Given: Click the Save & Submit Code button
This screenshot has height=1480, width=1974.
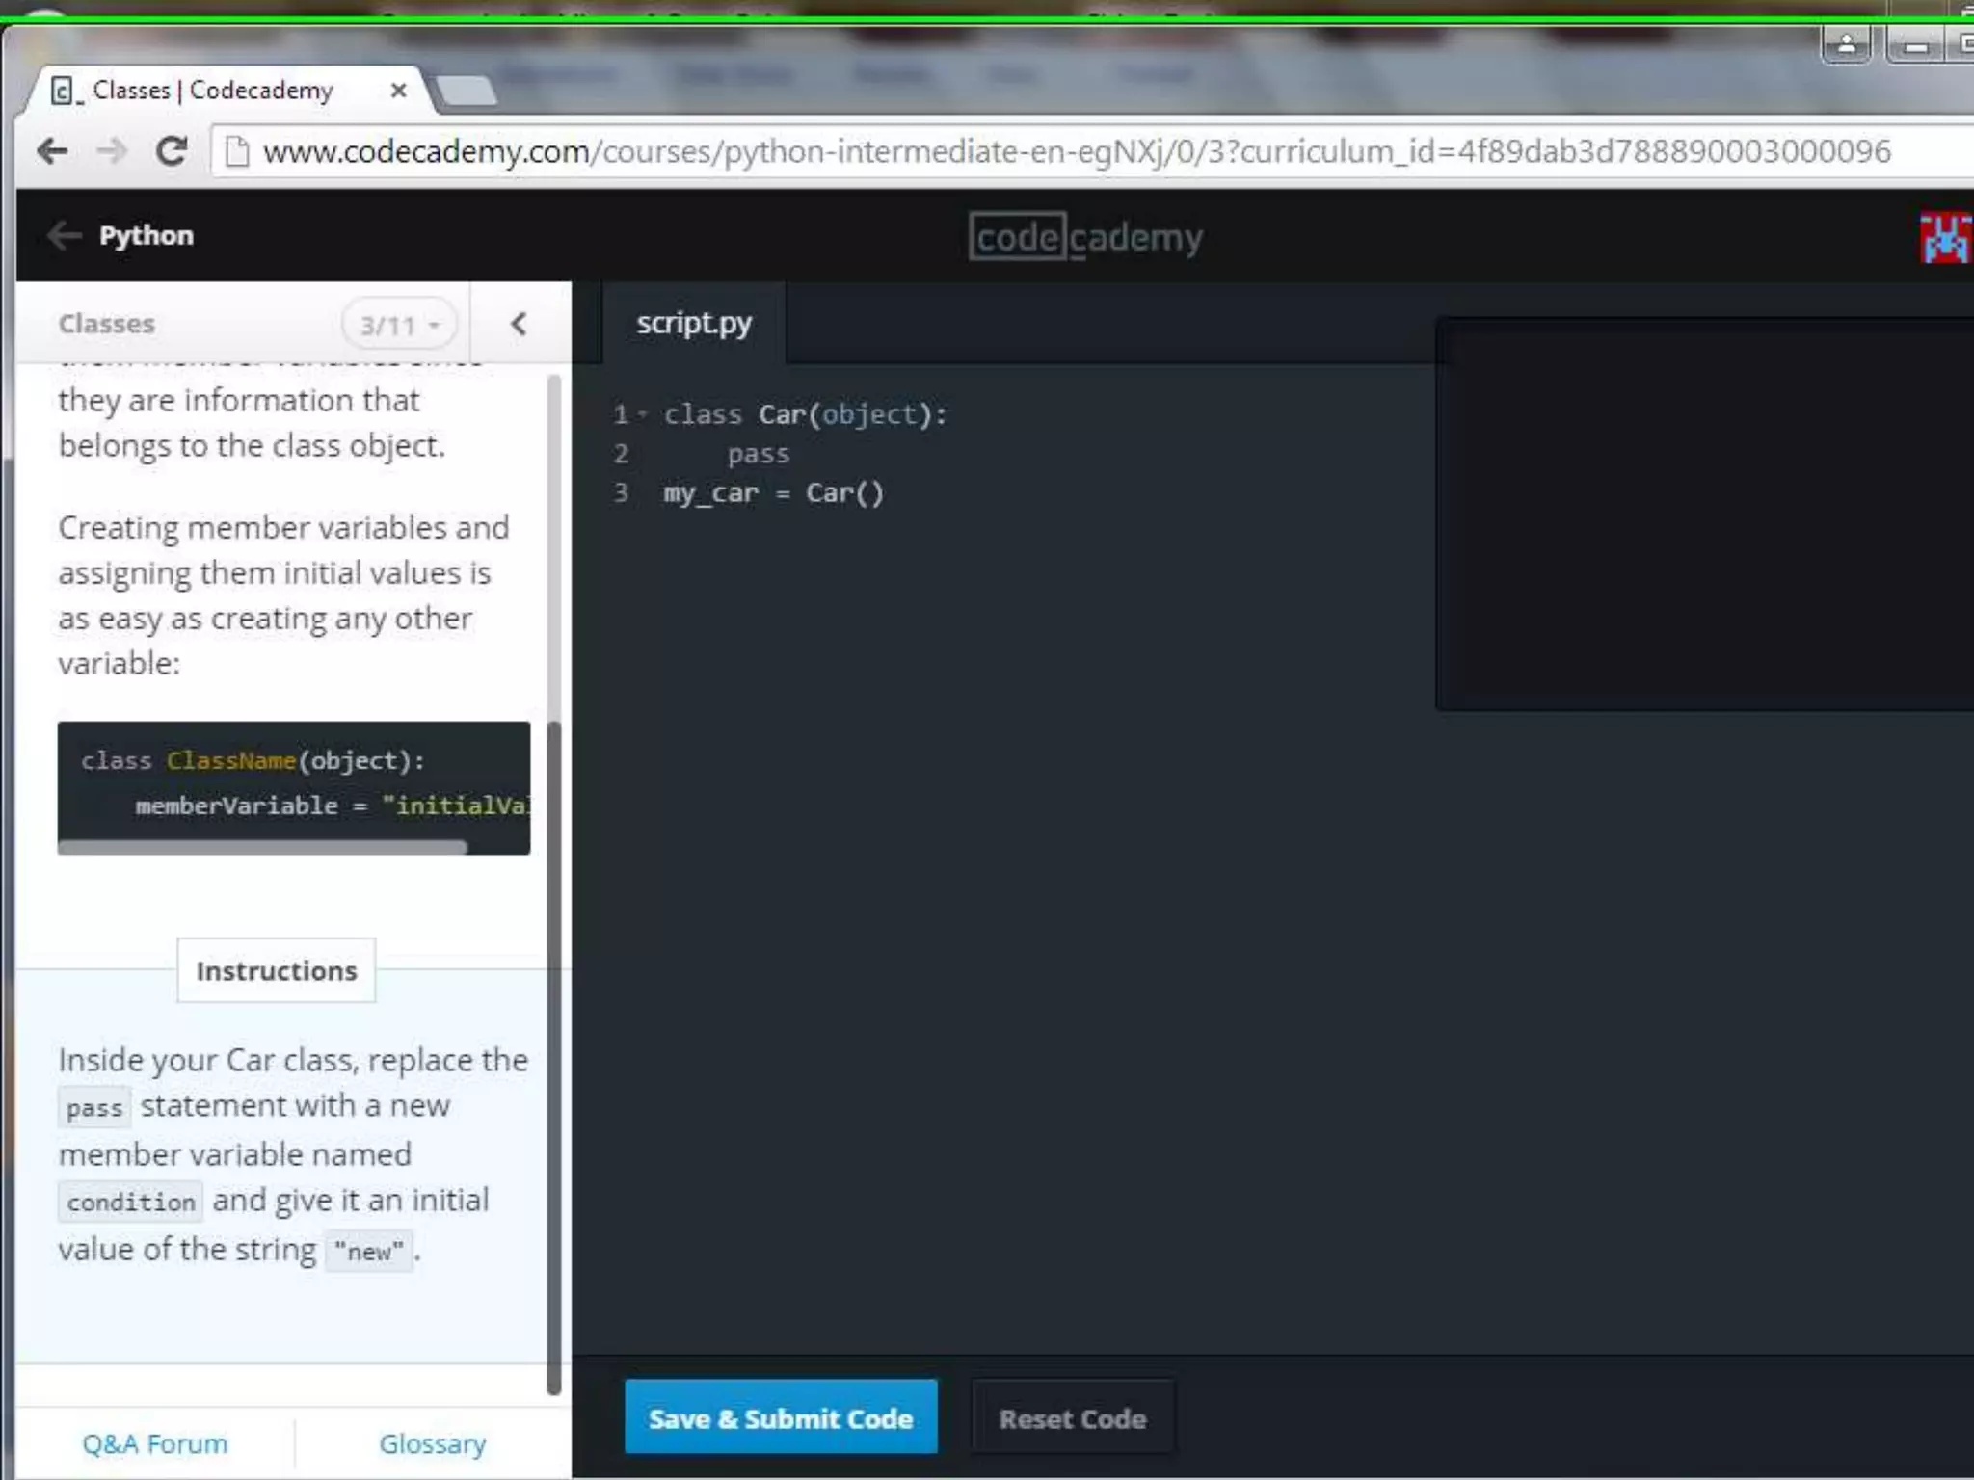Looking at the screenshot, I should pos(781,1417).
